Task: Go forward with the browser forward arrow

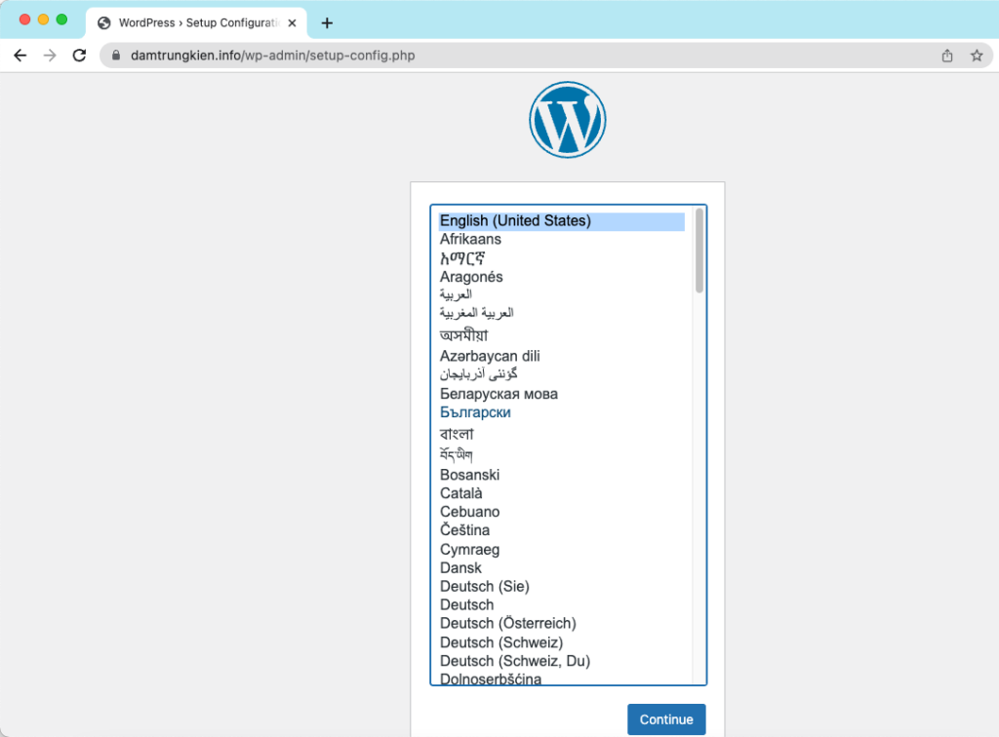Action: pos(50,56)
